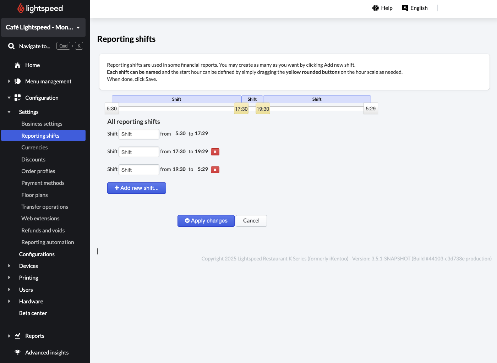Open the Currencies settings page
497x363 pixels.
point(34,148)
